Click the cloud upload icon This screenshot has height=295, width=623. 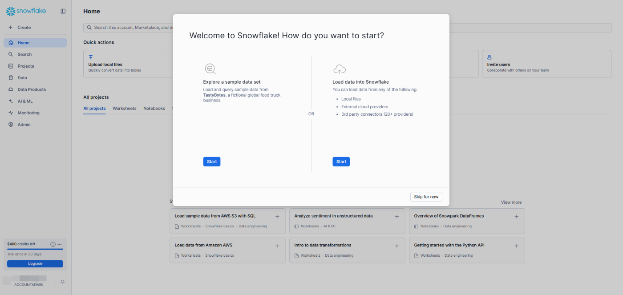tap(340, 69)
